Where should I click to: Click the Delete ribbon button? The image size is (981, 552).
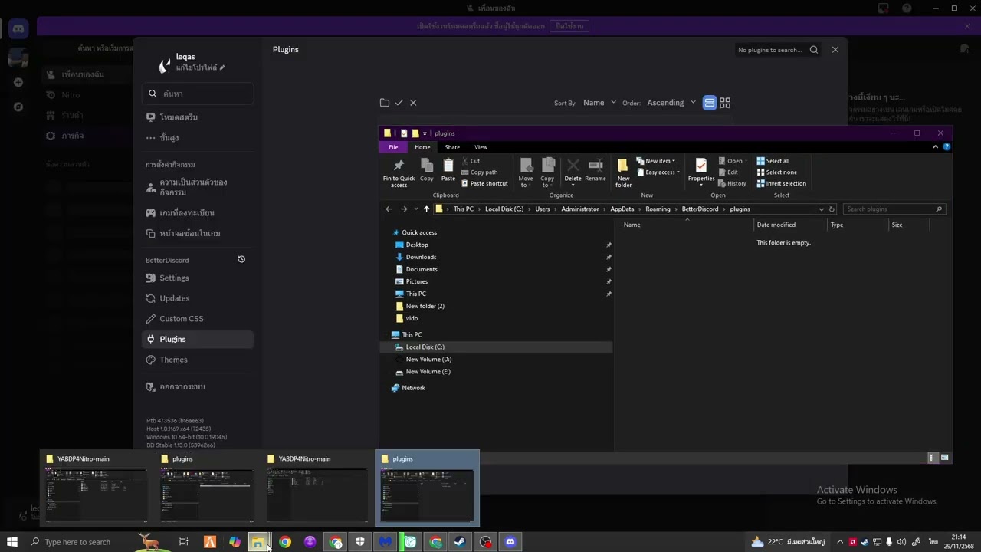573,172
